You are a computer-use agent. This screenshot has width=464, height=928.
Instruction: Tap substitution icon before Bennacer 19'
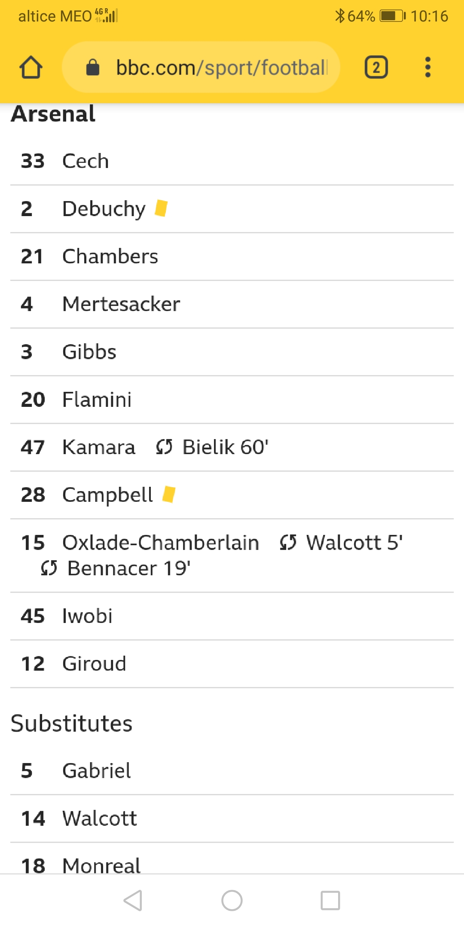click(x=49, y=568)
